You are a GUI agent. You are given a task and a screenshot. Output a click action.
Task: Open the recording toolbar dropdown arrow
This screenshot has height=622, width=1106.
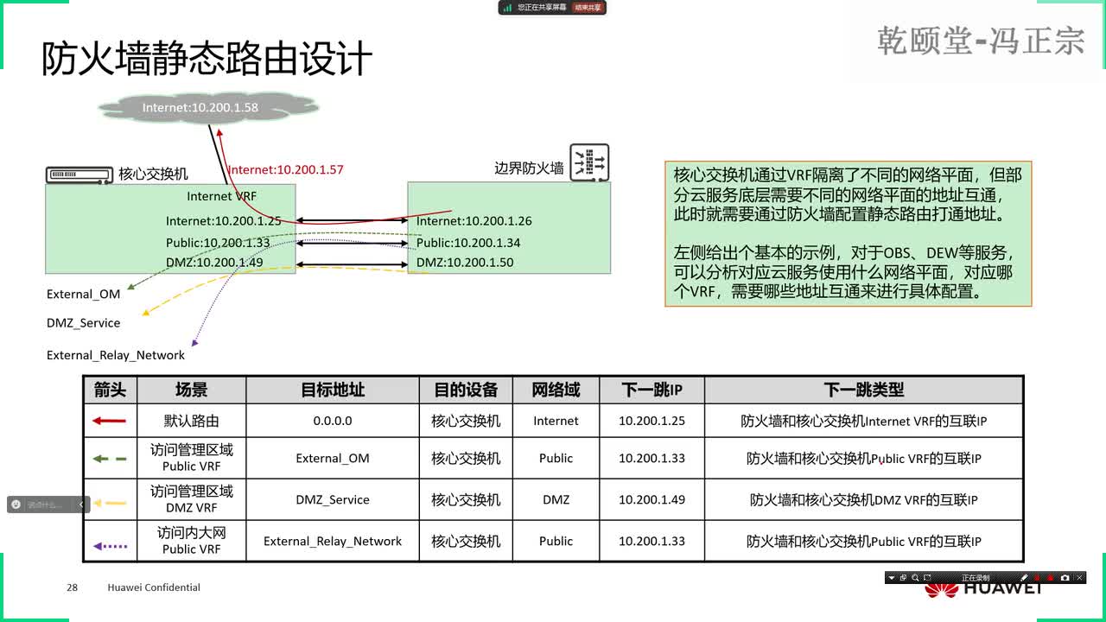[892, 578]
